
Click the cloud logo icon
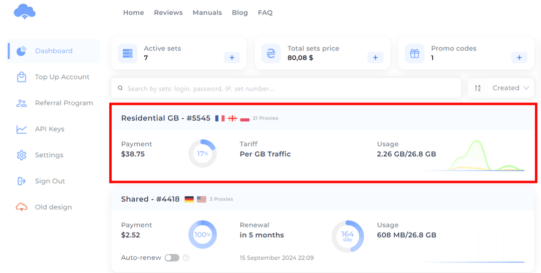[x=25, y=11]
